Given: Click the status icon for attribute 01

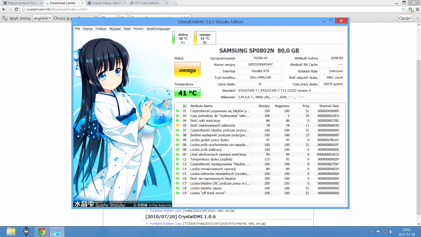Looking at the screenshot, I should click(178, 111).
